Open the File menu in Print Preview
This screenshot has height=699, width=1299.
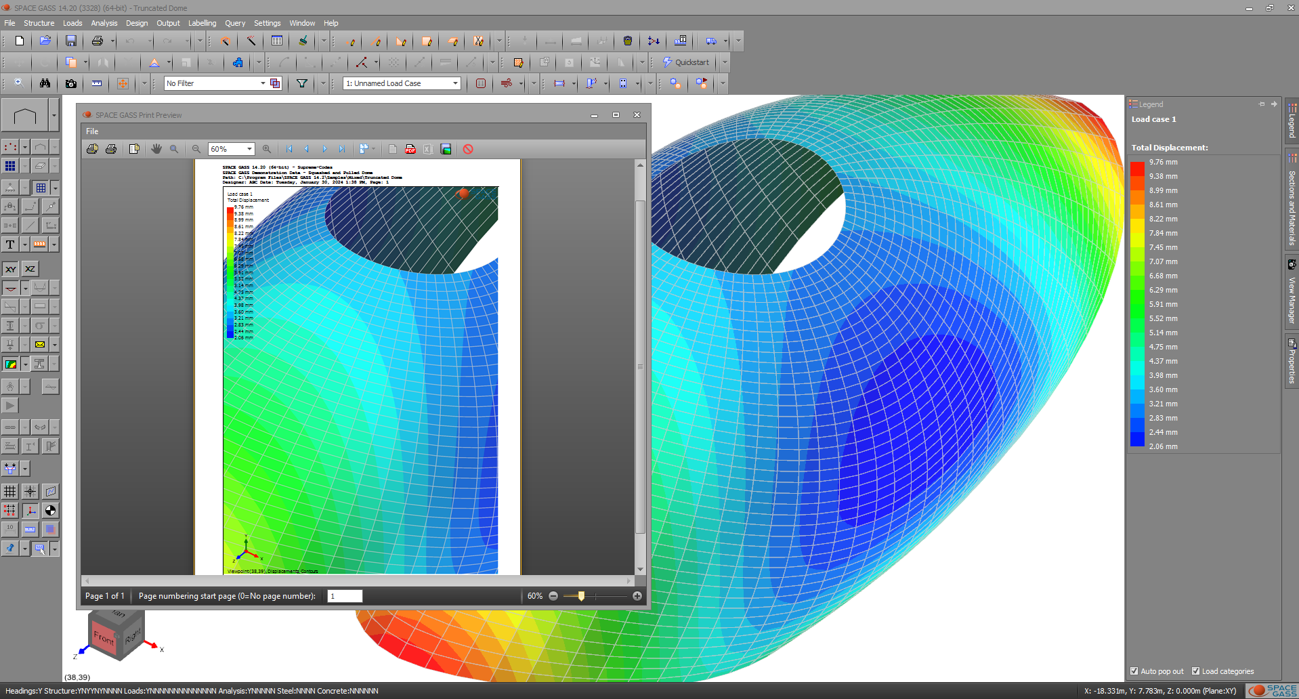[92, 131]
